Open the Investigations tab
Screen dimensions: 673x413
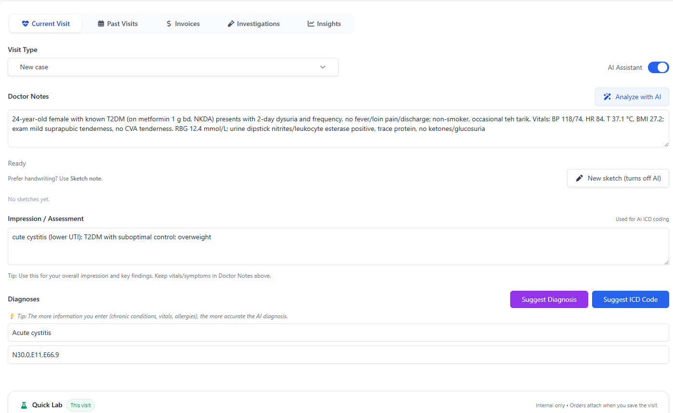(253, 23)
